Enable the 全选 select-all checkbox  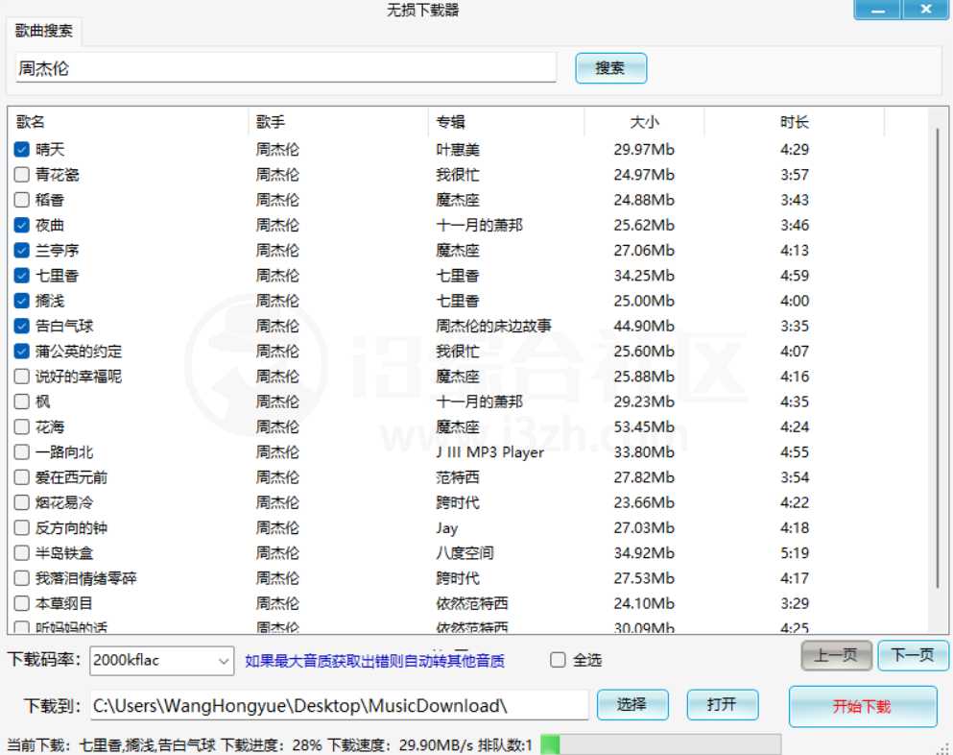tap(558, 660)
